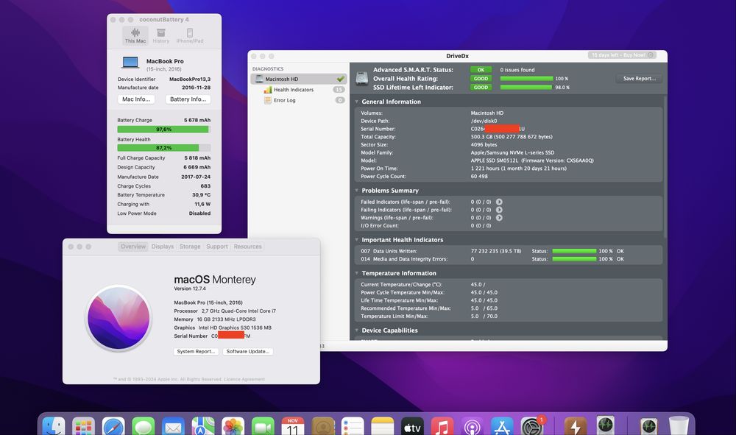Launch Safari from the Dock
Viewport: 736px width, 435px height.
pyautogui.click(x=113, y=426)
